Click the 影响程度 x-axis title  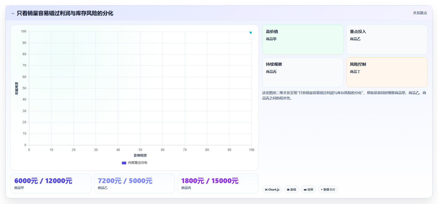140,155
